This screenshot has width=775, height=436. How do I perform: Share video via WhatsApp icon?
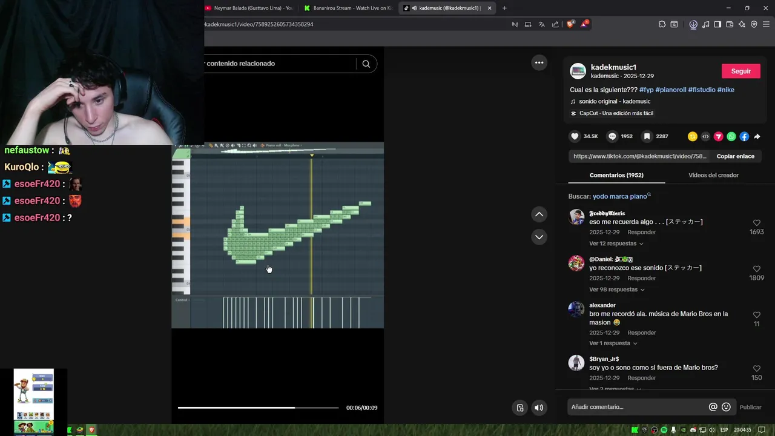tap(731, 137)
